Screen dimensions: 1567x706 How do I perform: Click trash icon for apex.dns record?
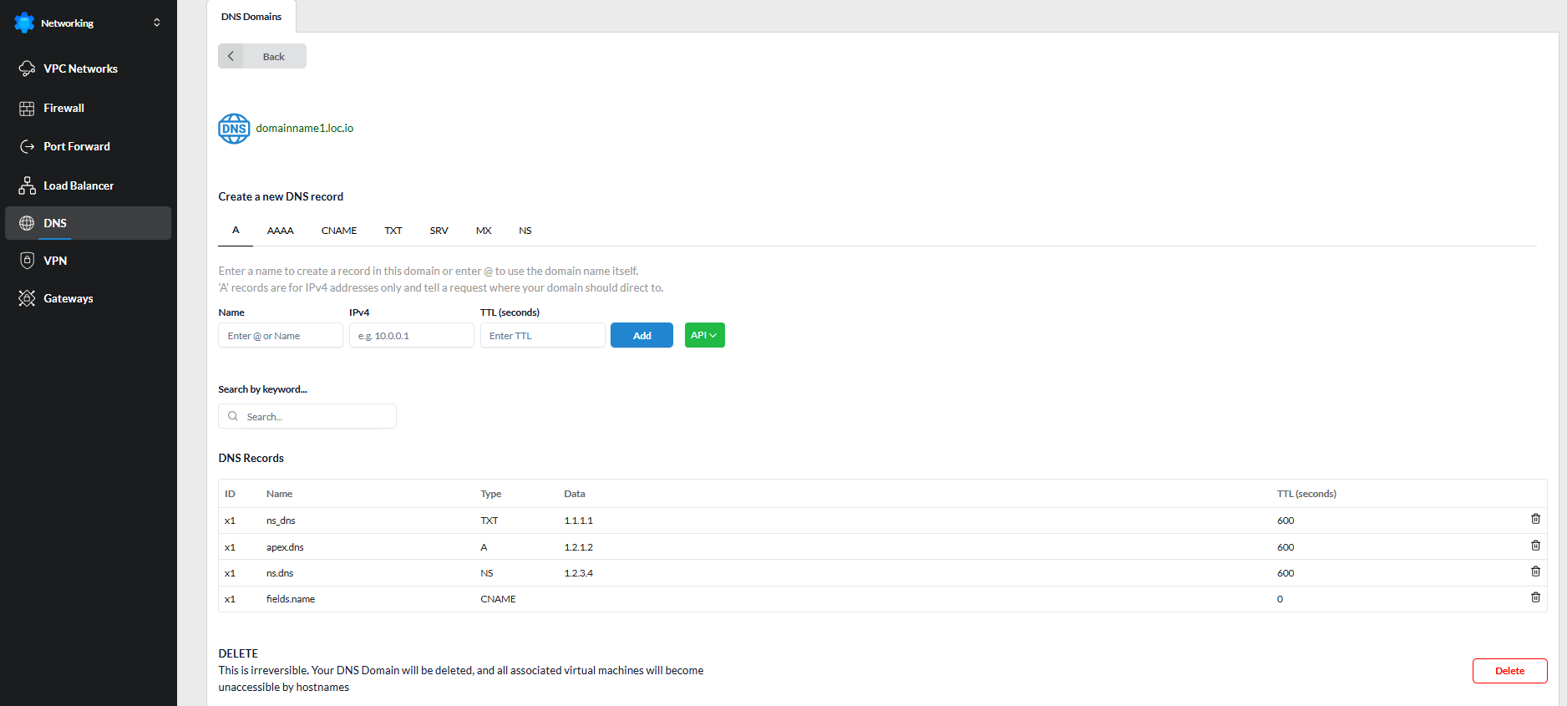(x=1535, y=546)
